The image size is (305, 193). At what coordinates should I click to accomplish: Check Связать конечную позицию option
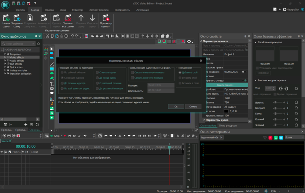(132, 78)
